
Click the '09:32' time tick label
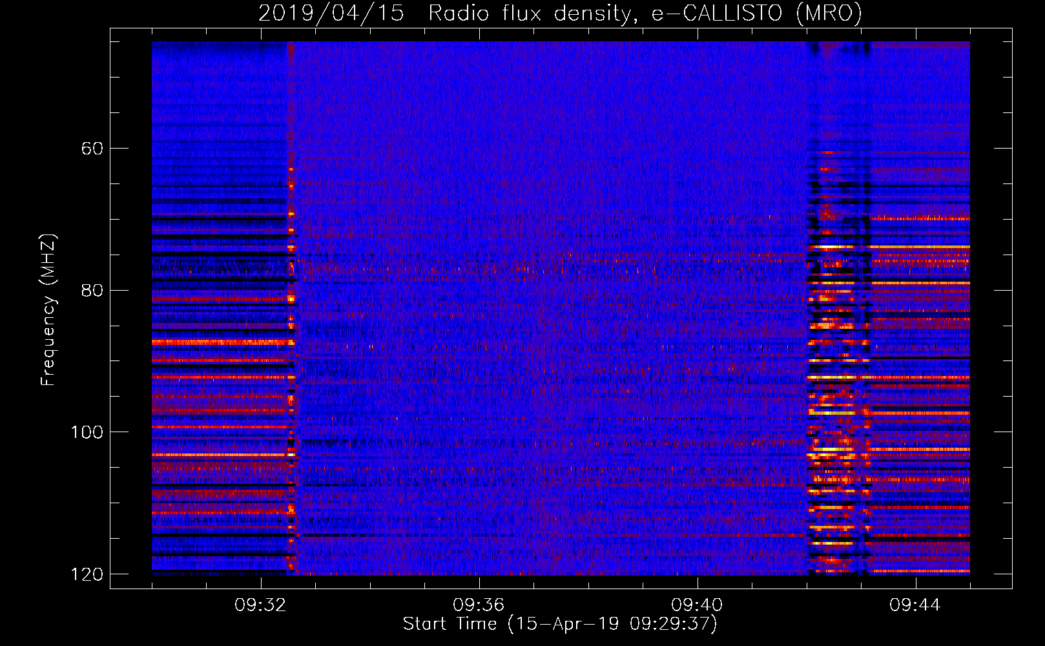click(260, 605)
